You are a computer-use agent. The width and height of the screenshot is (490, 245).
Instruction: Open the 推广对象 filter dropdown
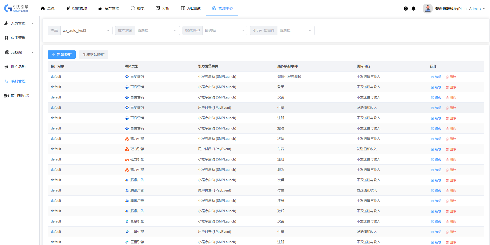click(157, 30)
